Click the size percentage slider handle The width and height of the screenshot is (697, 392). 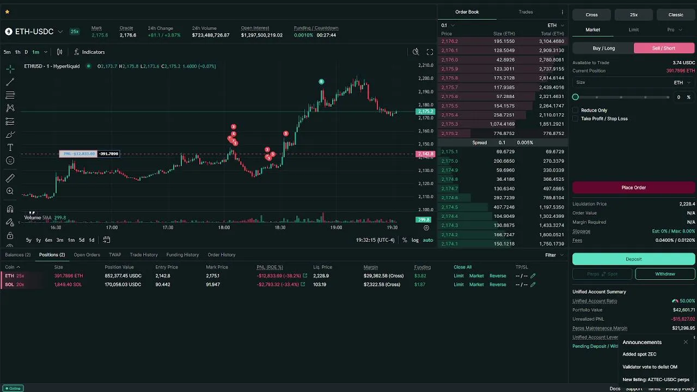point(576,97)
